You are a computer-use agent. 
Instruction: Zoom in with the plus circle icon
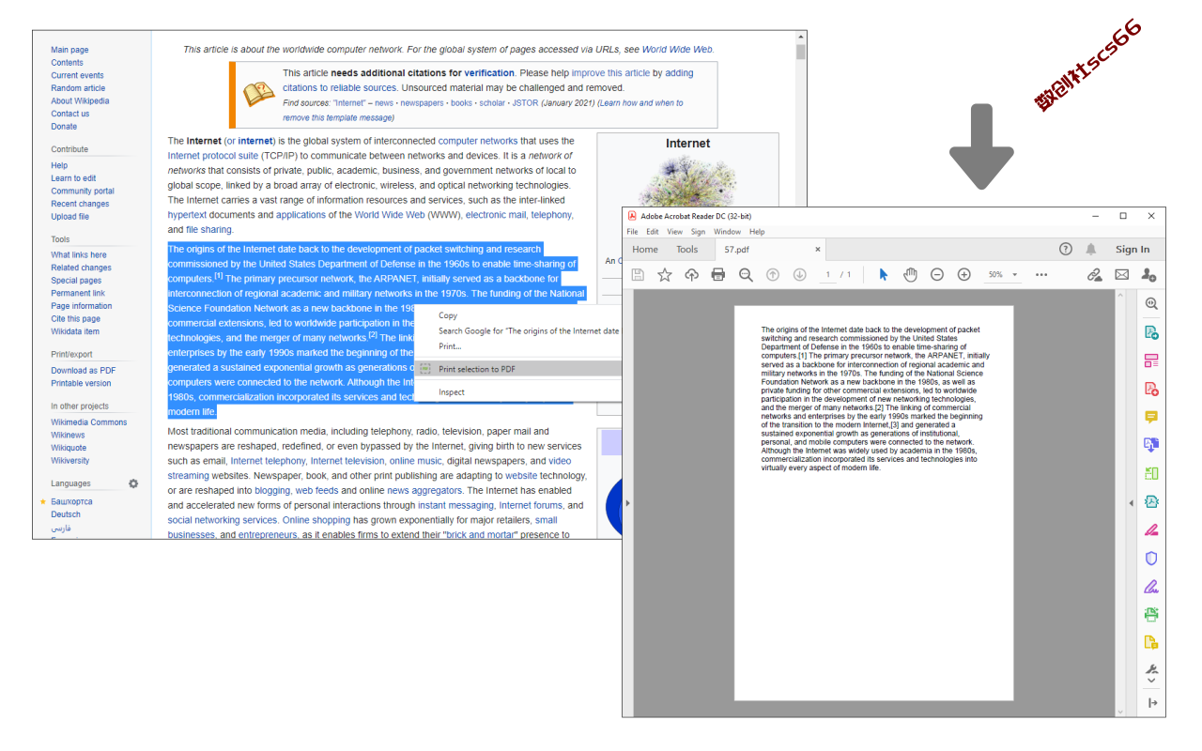[963, 274]
